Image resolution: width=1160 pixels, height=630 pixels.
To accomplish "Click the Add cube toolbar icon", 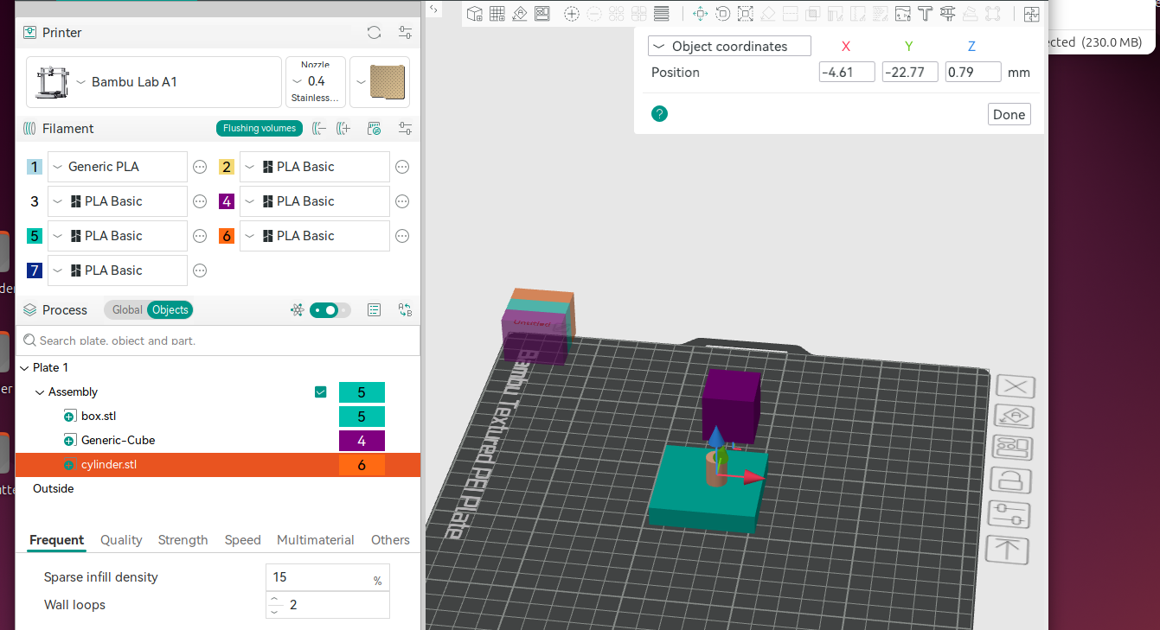I will (475, 14).
